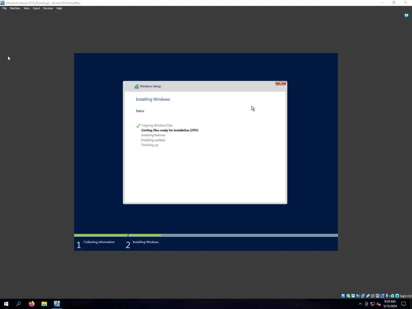Image resolution: width=412 pixels, height=309 pixels.
Task: Click the hard disk activity indicator
Action: click(x=343, y=296)
